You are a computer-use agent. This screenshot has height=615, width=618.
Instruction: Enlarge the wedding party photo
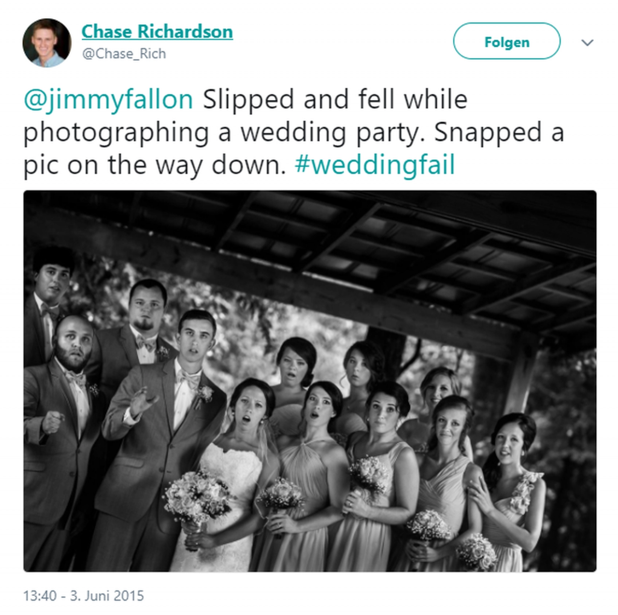pyautogui.click(x=310, y=381)
